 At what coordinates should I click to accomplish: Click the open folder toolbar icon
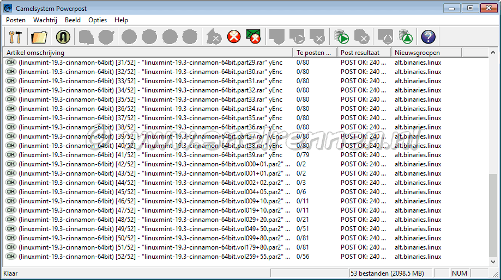point(39,37)
